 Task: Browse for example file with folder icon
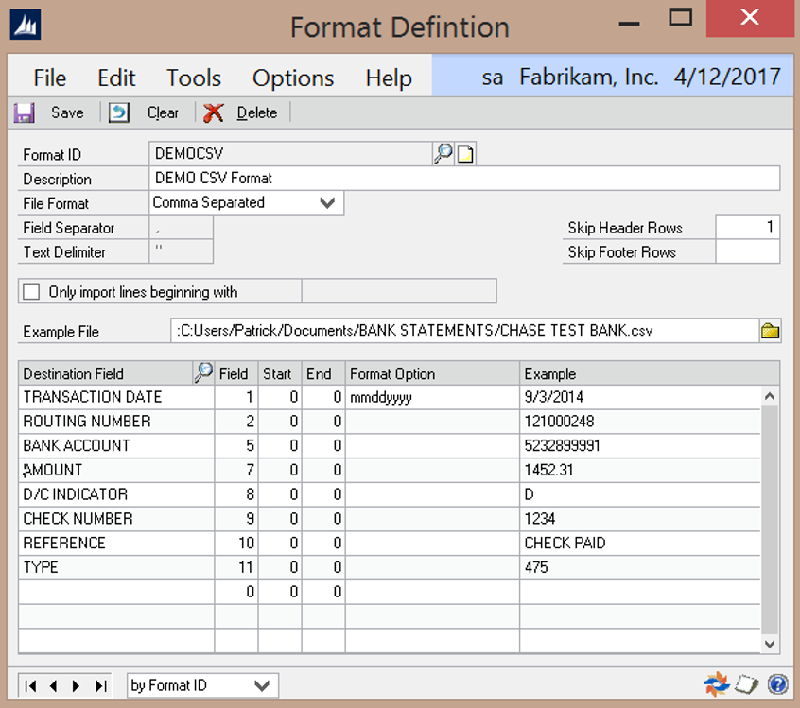pos(770,331)
